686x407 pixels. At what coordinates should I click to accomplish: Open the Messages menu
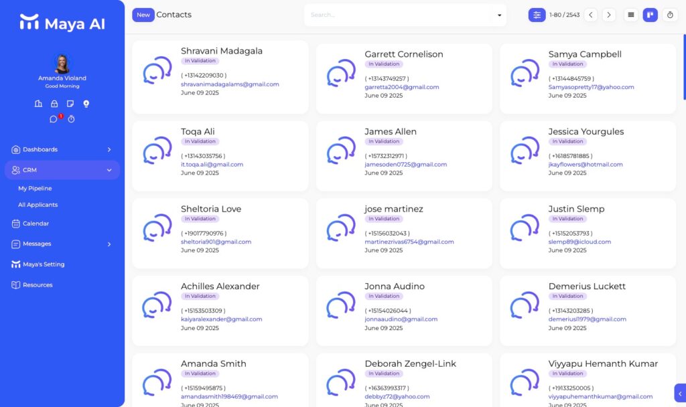[x=62, y=244]
